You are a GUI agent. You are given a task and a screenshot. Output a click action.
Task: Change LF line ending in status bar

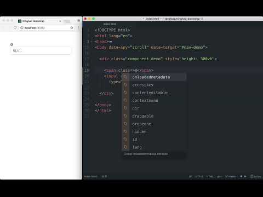[x=190, y=176]
